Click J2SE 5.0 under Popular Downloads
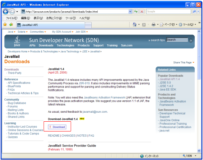 (165, 83)
